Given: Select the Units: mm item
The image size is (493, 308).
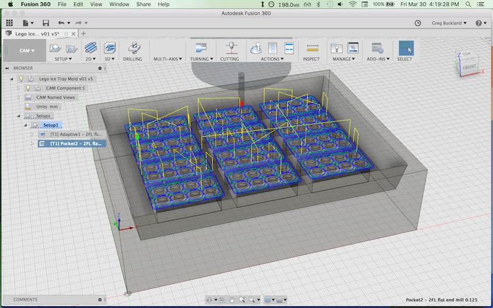Looking at the screenshot, I should (47, 107).
